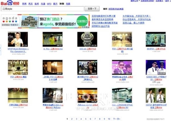Open the 大婶们跳起江南STYLE video link

18,105
